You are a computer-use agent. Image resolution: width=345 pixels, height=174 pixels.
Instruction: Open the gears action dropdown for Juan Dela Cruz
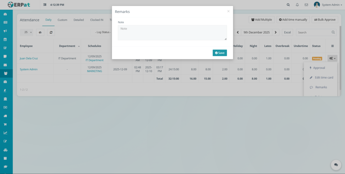coord(332,58)
